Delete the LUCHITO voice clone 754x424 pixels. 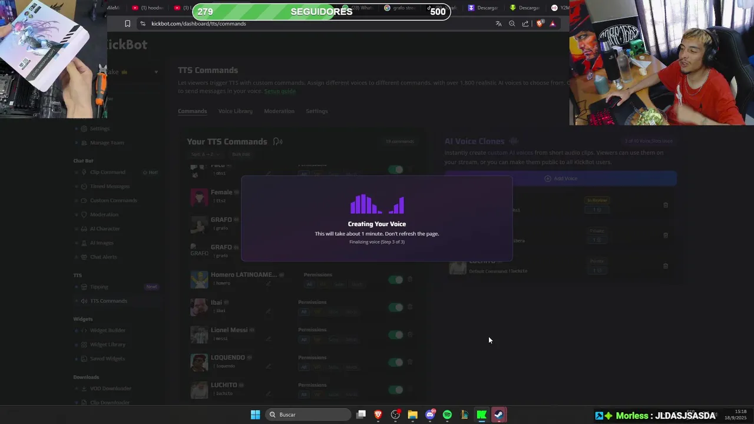coord(666,266)
